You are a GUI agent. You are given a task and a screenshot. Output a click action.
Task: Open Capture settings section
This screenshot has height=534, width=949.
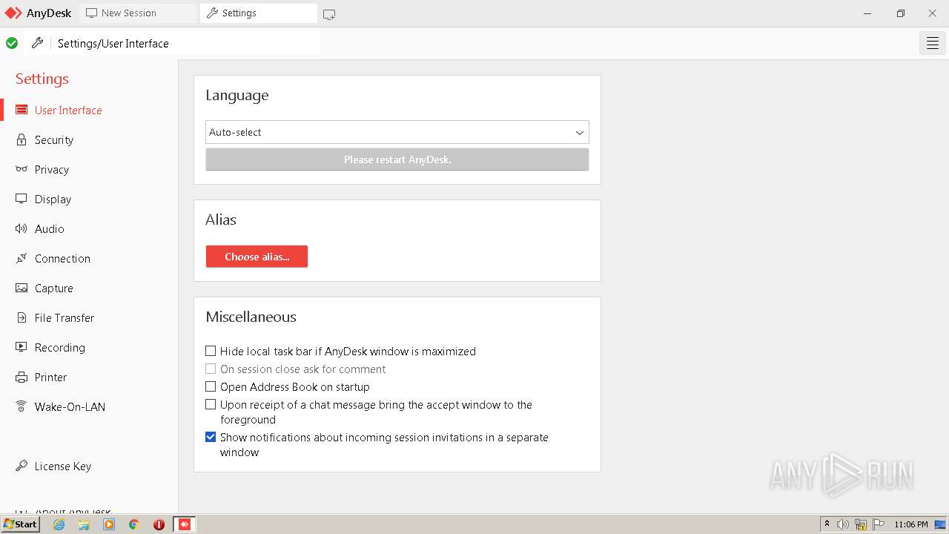tap(54, 288)
